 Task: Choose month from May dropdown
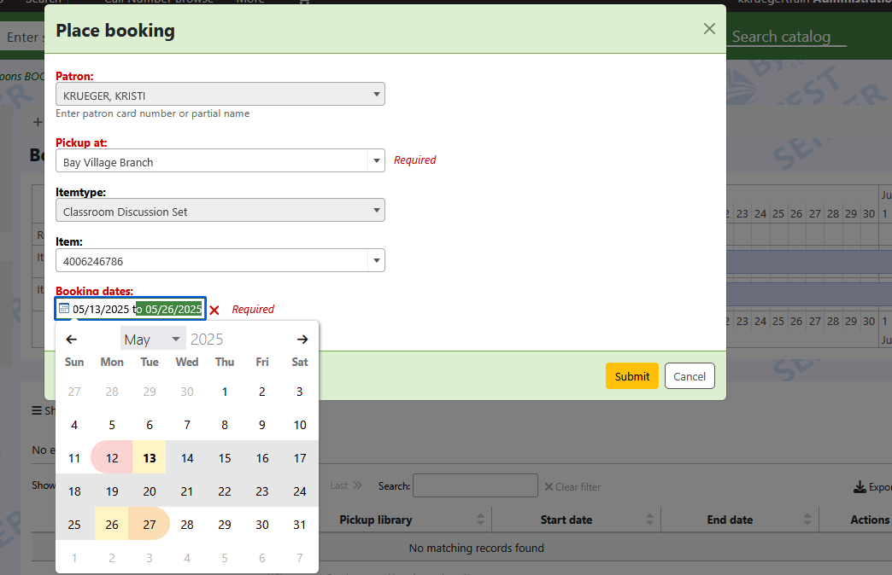[x=153, y=340]
